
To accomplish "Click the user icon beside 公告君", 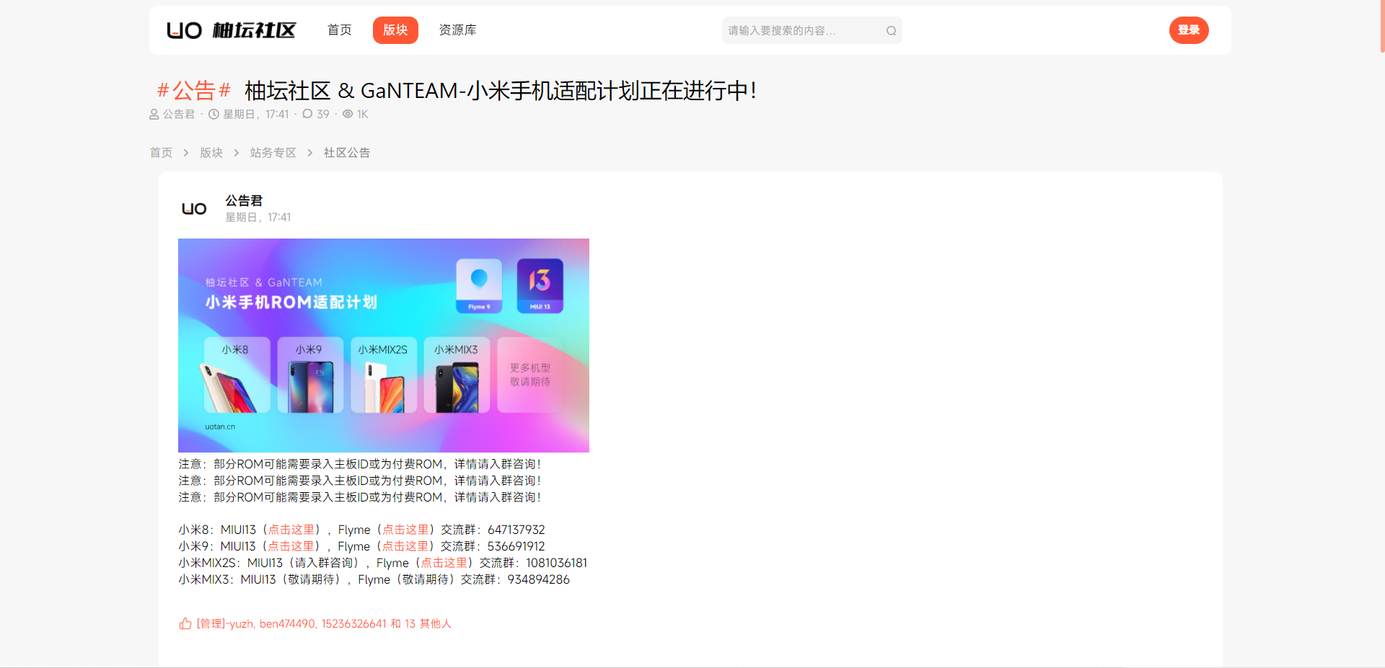I will point(154,114).
